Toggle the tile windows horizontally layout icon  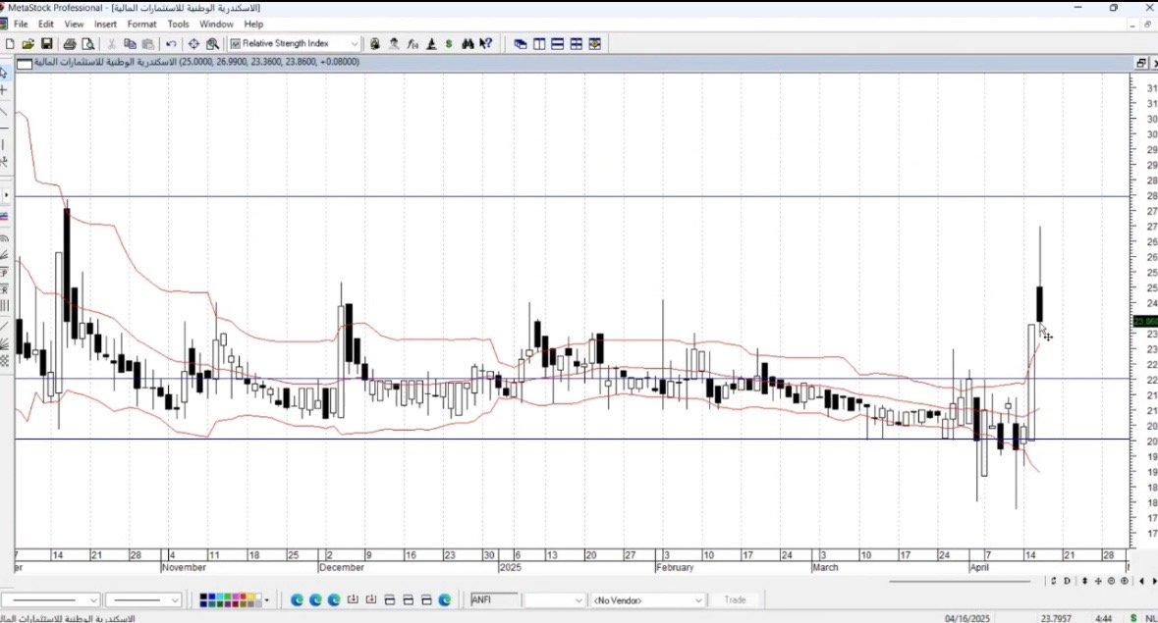tap(557, 44)
